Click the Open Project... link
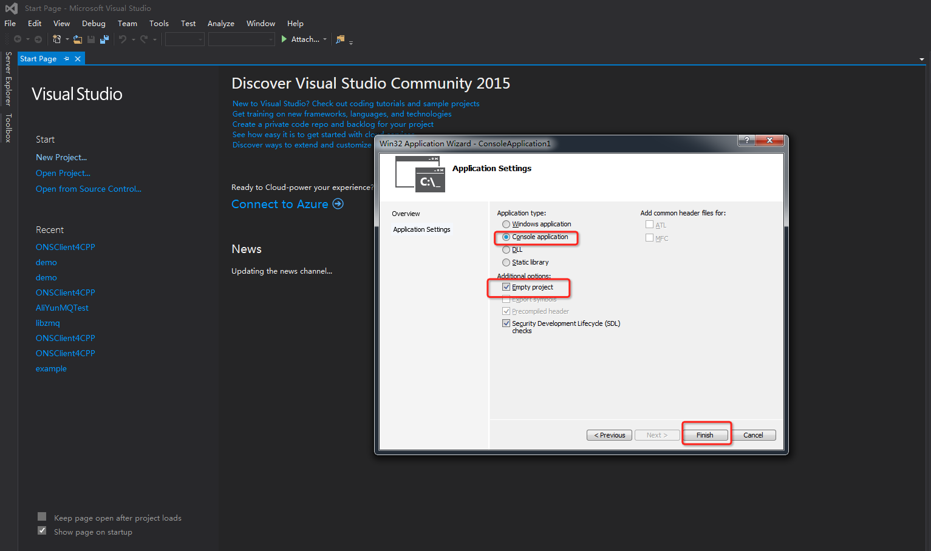 (x=63, y=173)
